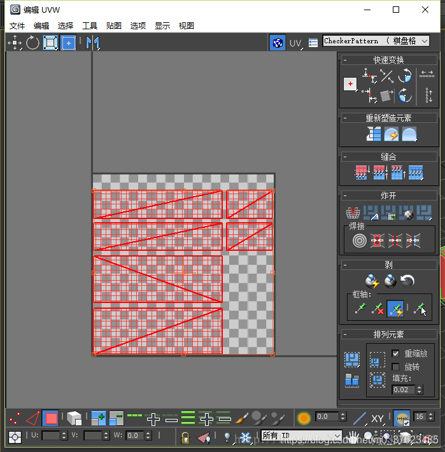Toggle Auto Pin Moved Vertices icon
This screenshot has width=445, height=452.
(395, 309)
